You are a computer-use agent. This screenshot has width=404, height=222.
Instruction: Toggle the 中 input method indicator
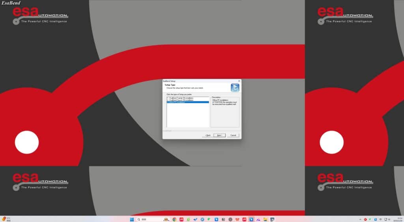[x=380, y=219]
